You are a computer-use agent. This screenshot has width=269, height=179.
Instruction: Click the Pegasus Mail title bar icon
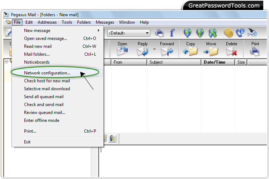pyautogui.click(x=6, y=15)
